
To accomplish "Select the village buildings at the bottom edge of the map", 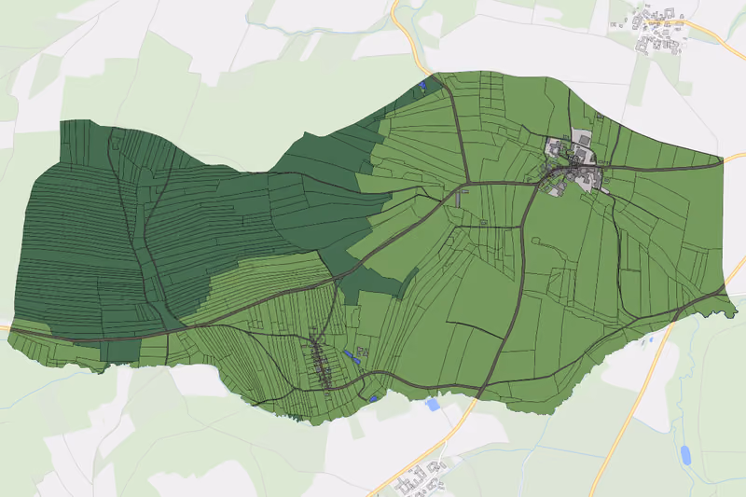I will 421,479.
